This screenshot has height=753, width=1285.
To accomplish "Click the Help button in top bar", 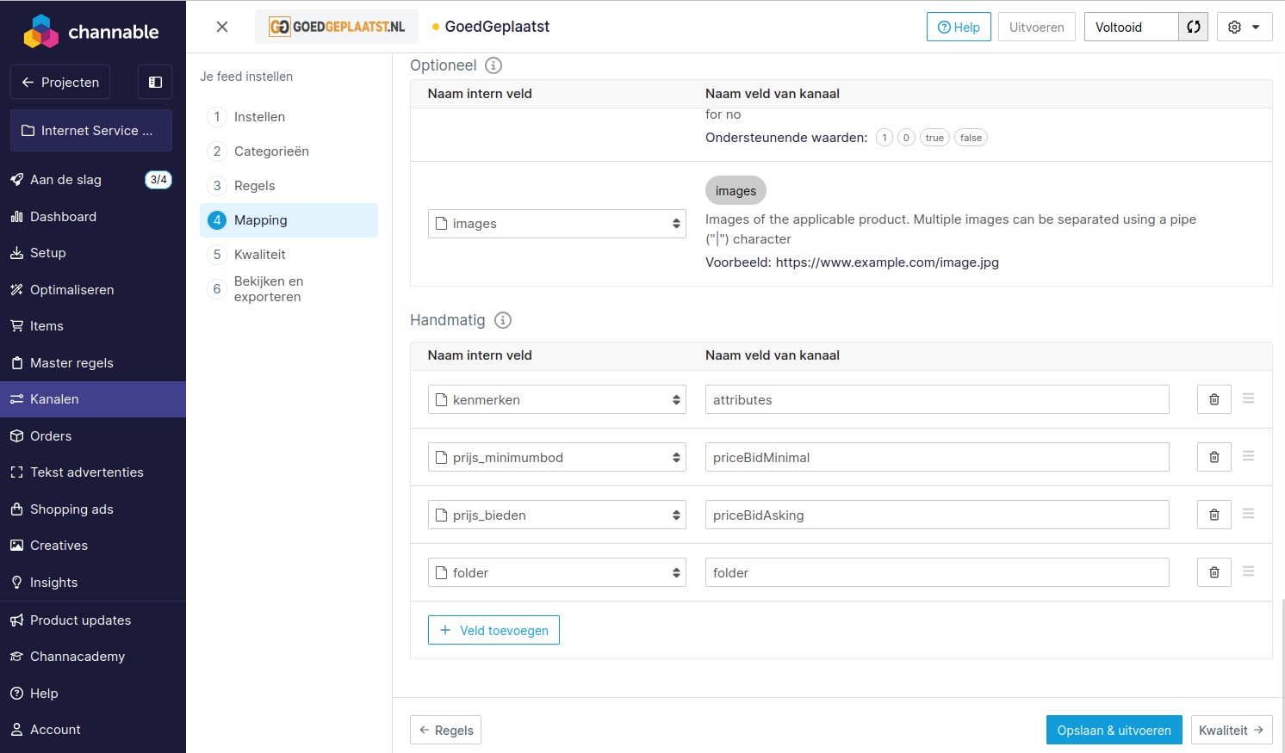I will pyautogui.click(x=959, y=27).
